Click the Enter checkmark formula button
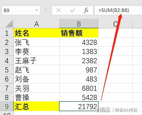The image size is (142, 115). tap(73, 10)
